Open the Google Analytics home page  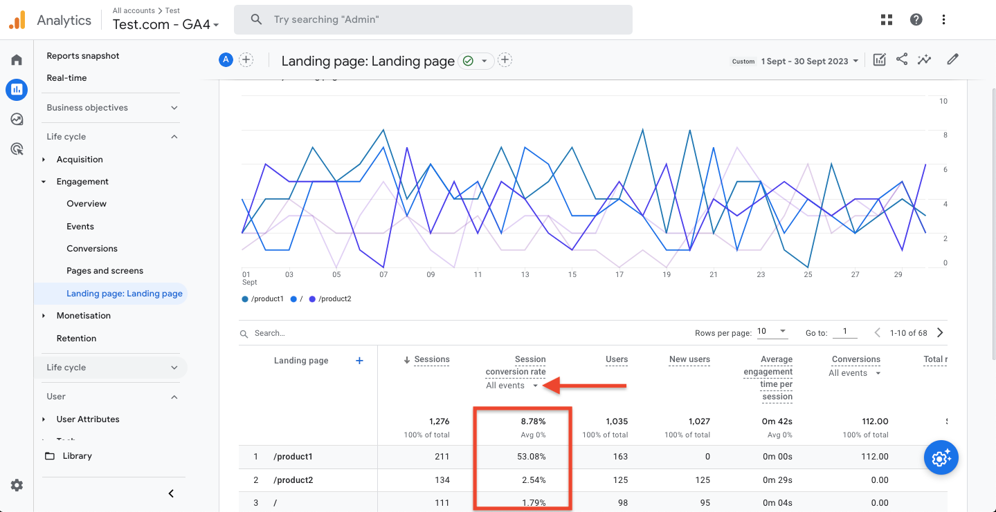pos(17,59)
